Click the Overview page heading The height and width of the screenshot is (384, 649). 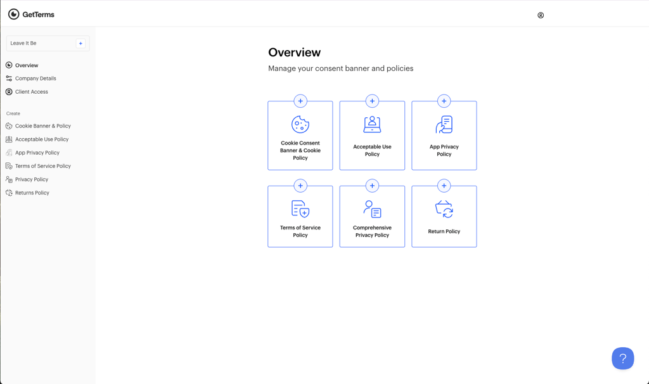click(294, 53)
